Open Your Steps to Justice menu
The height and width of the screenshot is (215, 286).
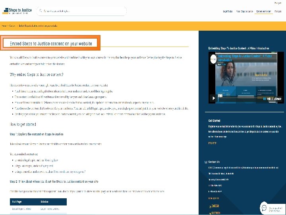(244, 11)
